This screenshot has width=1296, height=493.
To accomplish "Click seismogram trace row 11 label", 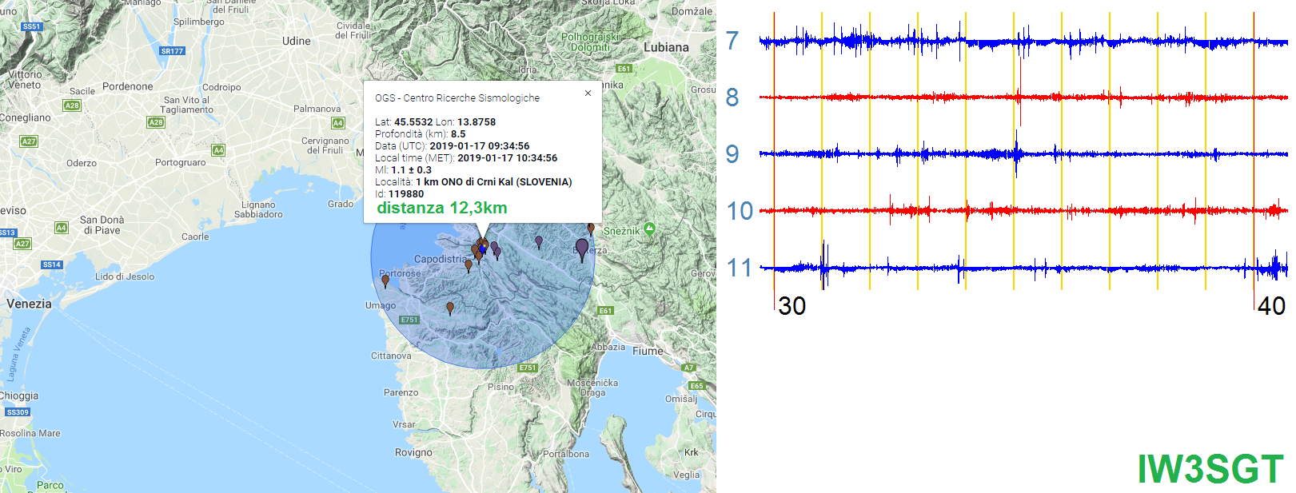I will click(740, 268).
